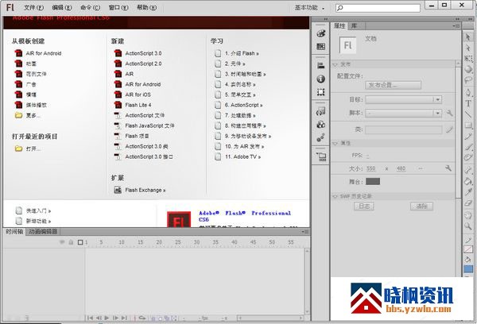
Task: Open the 窗口 menu
Action: coord(118,8)
